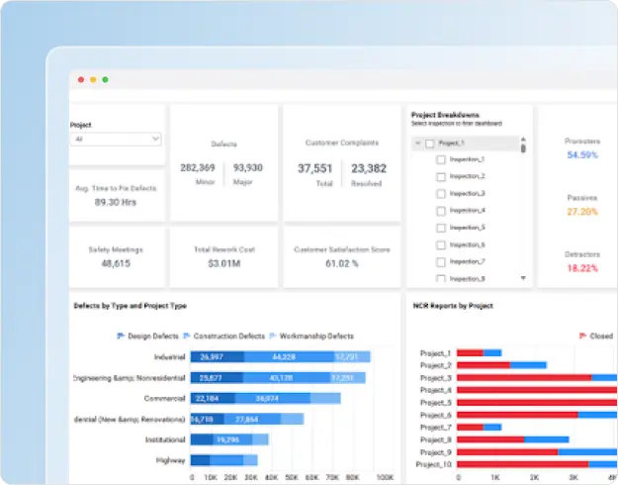618x485 pixels.
Task: Click the 23,382 Resolved complaints value
Action: pyautogui.click(x=369, y=168)
